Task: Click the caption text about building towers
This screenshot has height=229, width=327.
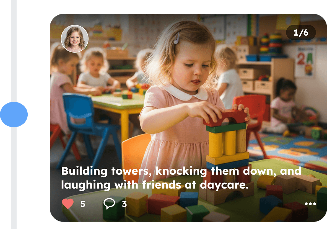Action: [x=181, y=178]
